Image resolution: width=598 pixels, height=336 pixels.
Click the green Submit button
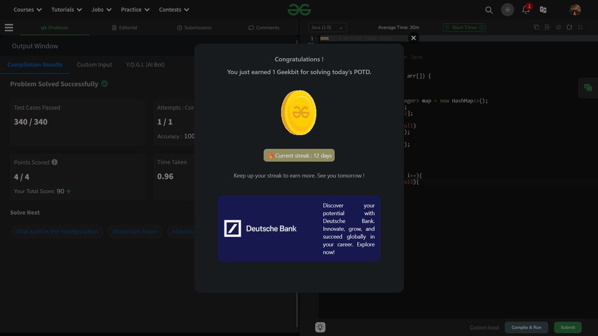coord(568,327)
